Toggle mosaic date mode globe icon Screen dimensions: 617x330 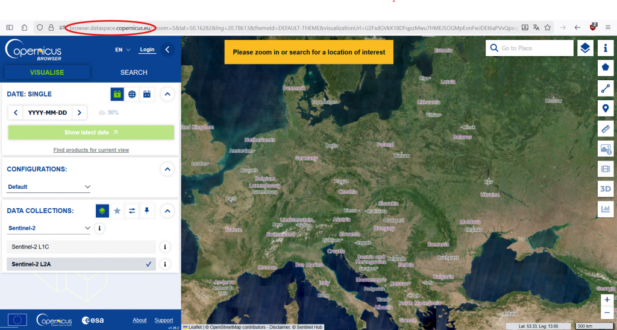pyautogui.click(x=132, y=94)
